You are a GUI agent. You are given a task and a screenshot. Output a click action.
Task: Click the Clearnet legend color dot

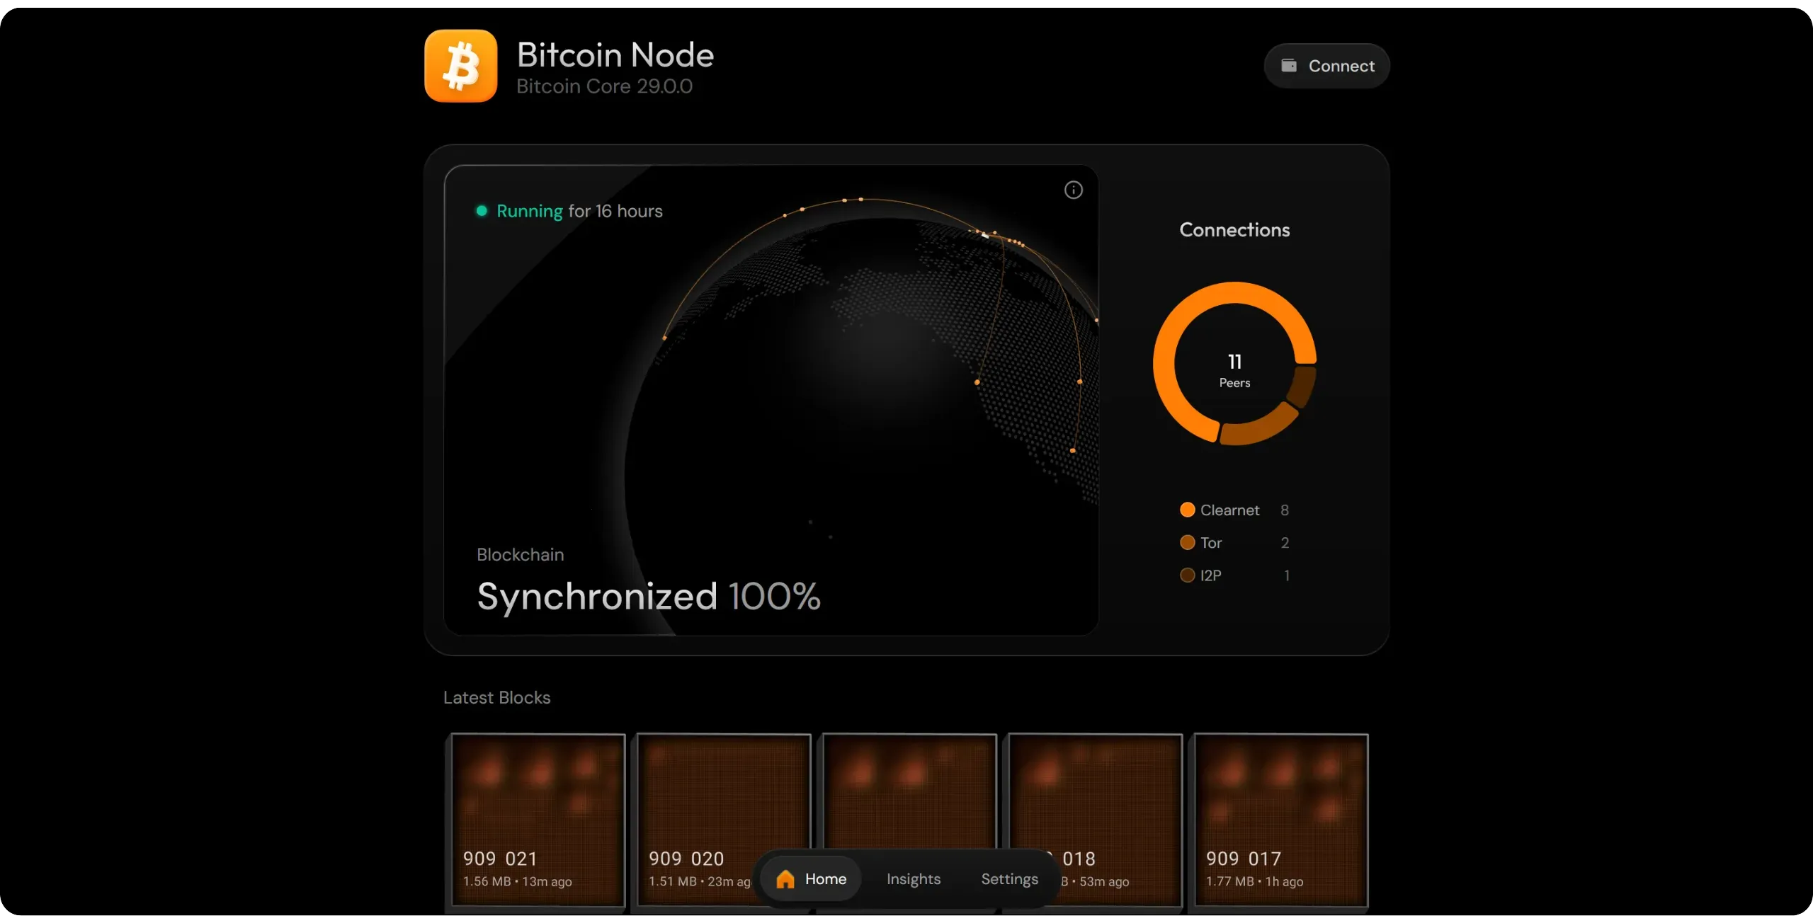[x=1188, y=510]
